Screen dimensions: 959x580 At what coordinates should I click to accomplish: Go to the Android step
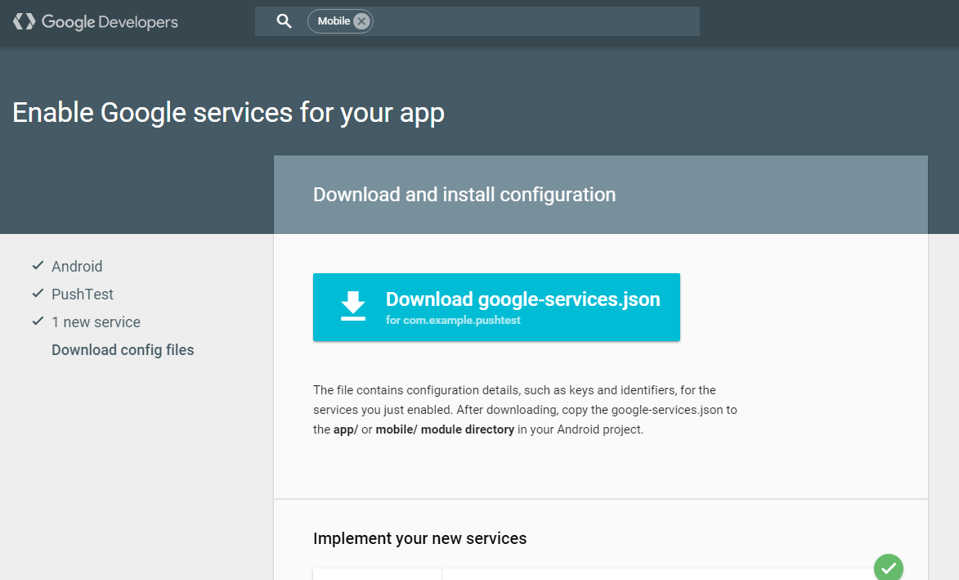[x=77, y=266]
